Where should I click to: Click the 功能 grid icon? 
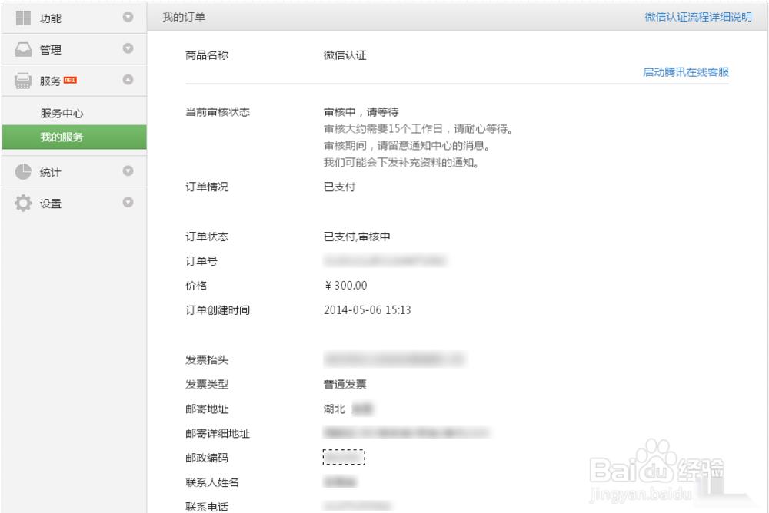coord(23,18)
